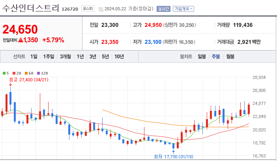Click the red 20-day moving average swatch
277x161 pixels.
coord(14,73)
